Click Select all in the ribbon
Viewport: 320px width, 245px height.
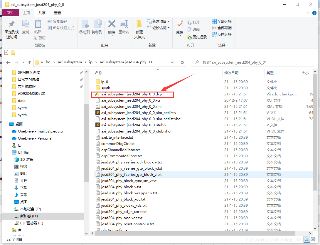pos(222,21)
